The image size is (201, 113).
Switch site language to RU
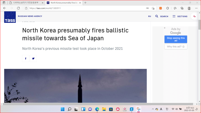149,16
